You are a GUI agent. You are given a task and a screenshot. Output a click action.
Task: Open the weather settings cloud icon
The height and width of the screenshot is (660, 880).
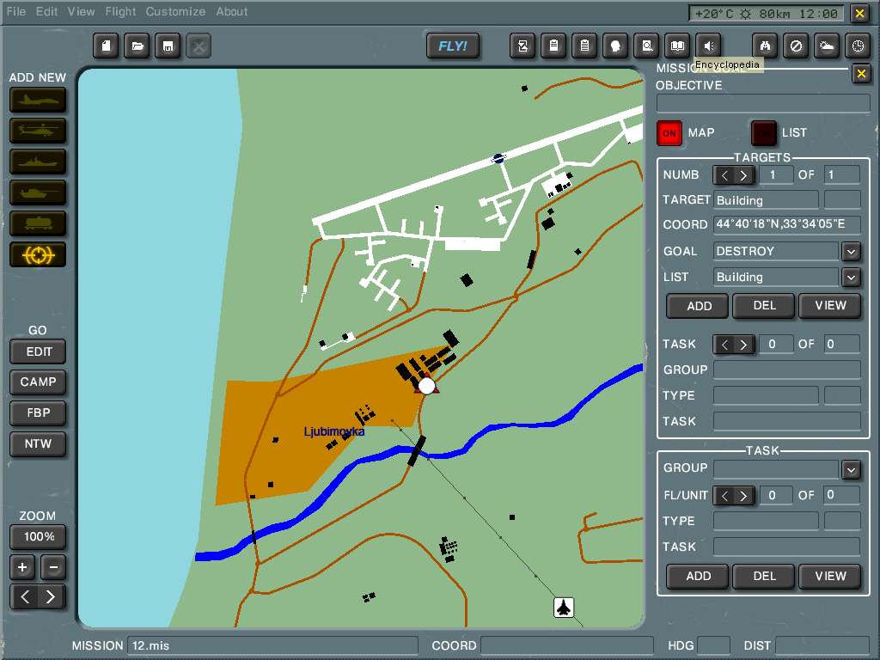coord(826,46)
